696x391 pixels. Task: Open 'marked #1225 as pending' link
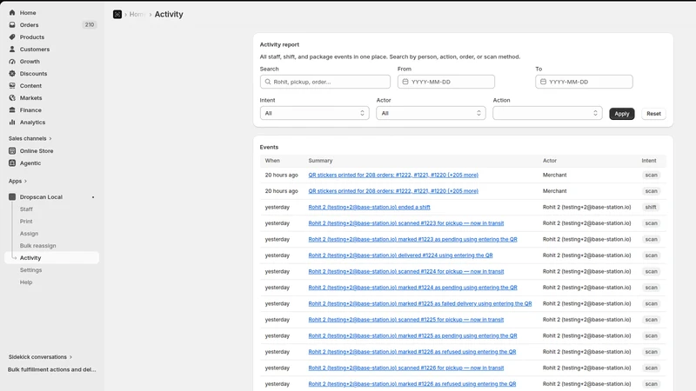(412, 335)
